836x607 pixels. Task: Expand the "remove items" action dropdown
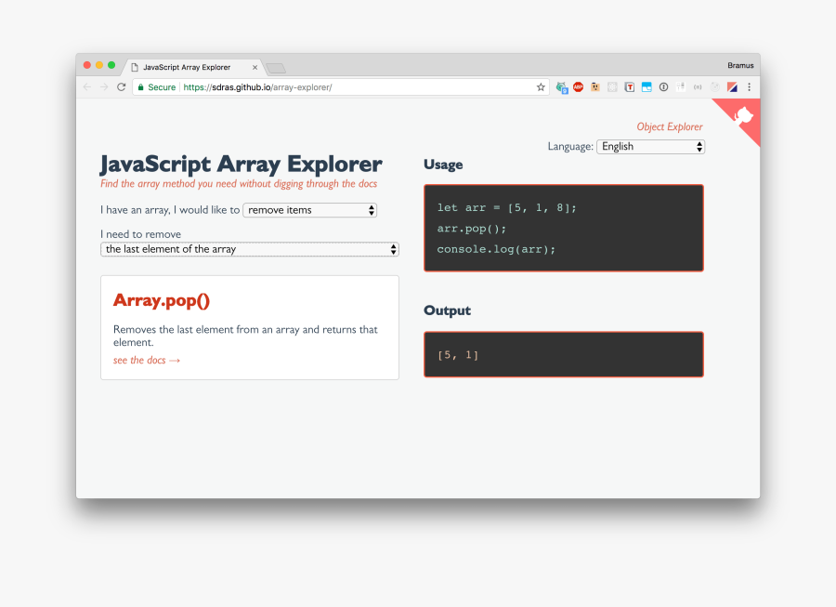tap(309, 210)
